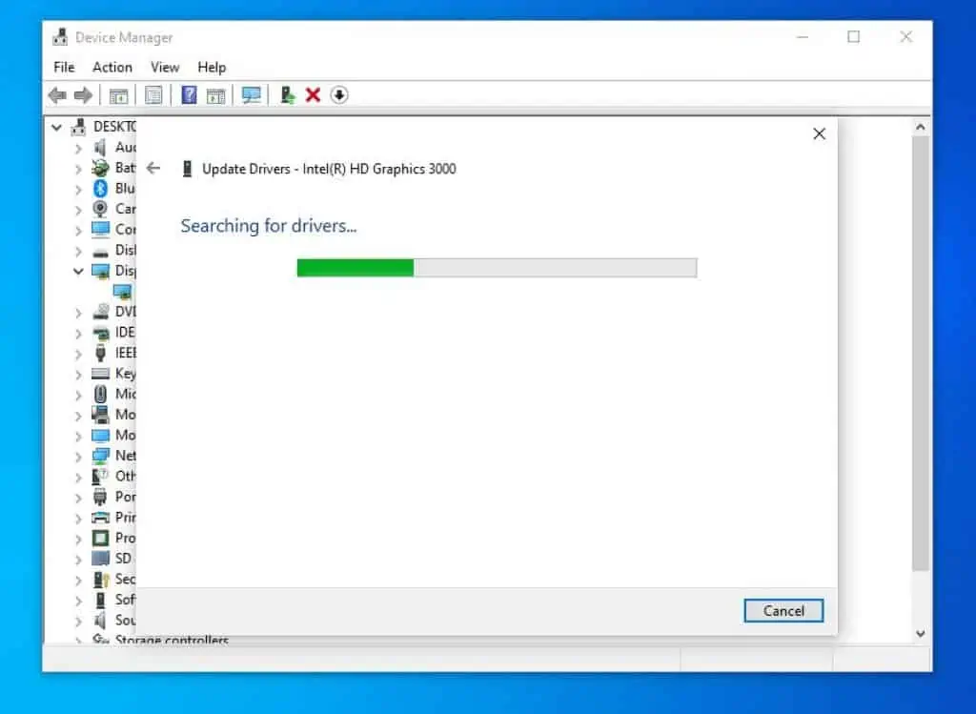The height and width of the screenshot is (714, 976).
Task: Expand the Batteries category
Action: coord(78,169)
